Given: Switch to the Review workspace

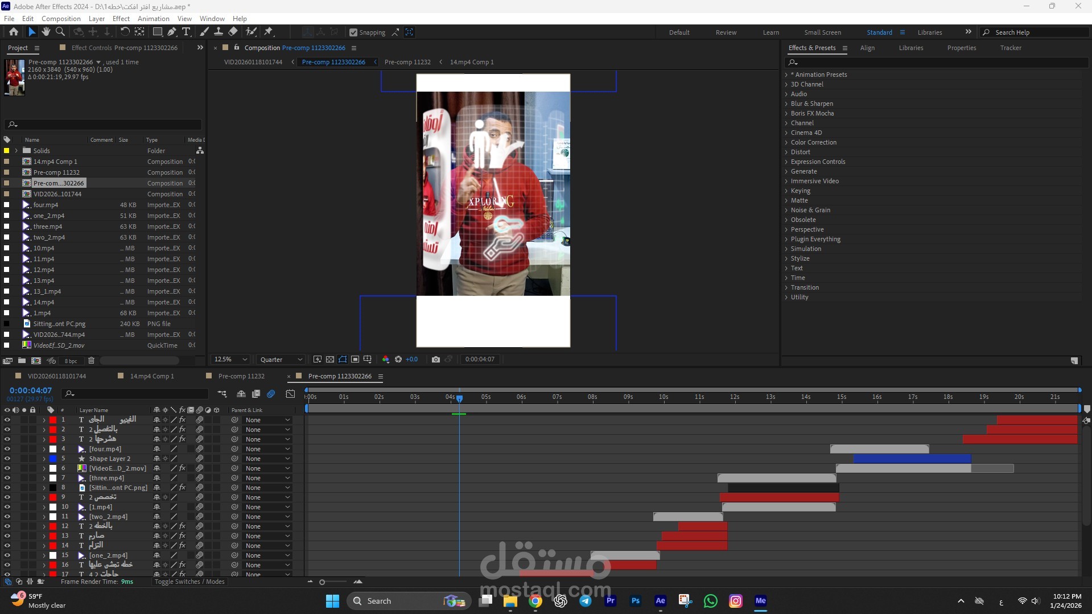Looking at the screenshot, I should (726, 32).
